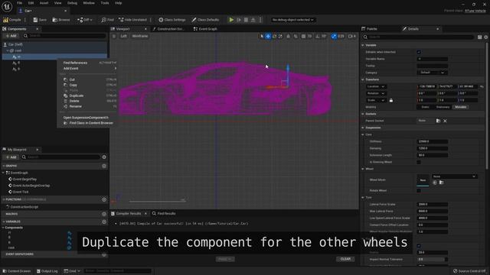Open Class Defaults
Image resolution: width=490 pixels, height=275 pixels.
[x=205, y=20]
